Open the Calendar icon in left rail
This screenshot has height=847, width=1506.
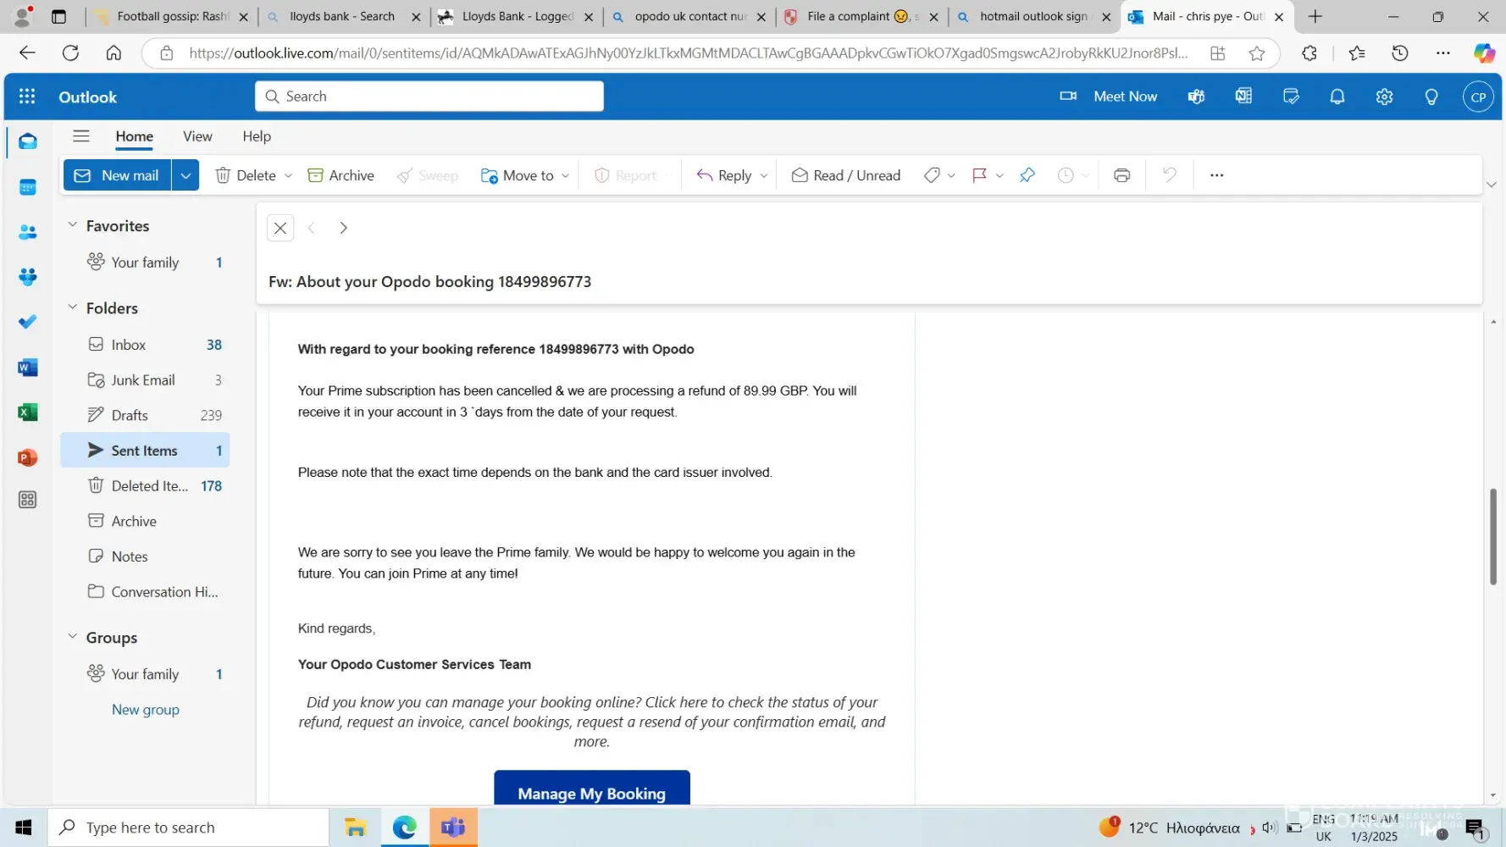pos(27,187)
